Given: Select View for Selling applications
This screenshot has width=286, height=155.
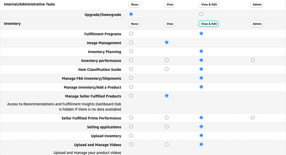Looking at the screenshot, I should (166, 127).
